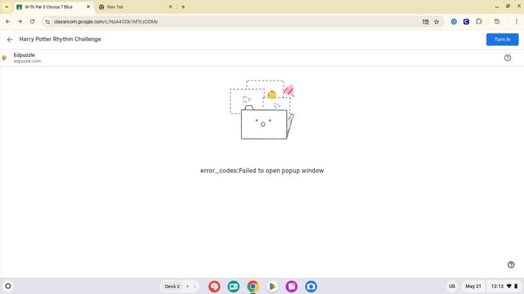Click the error message text
Image resolution: width=524 pixels, height=294 pixels.
click(x=262, y=171)
